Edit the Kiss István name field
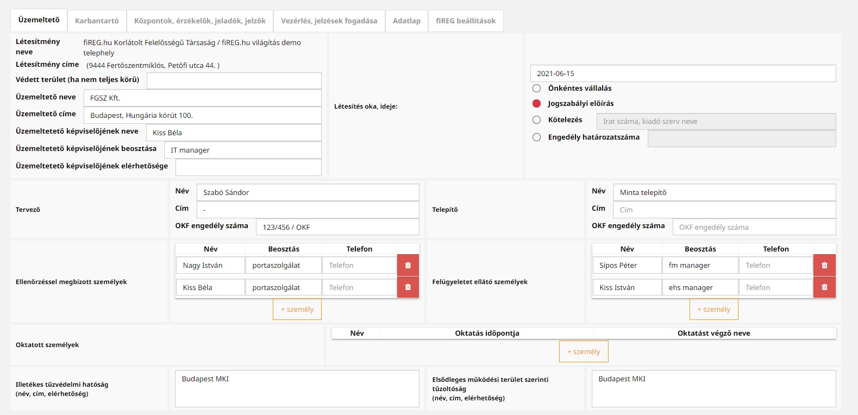 (x=627, y=288)
